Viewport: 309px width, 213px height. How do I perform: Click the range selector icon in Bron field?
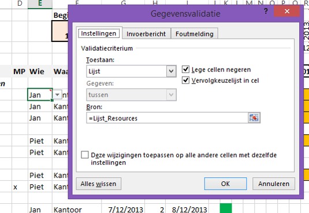(254, 118)
